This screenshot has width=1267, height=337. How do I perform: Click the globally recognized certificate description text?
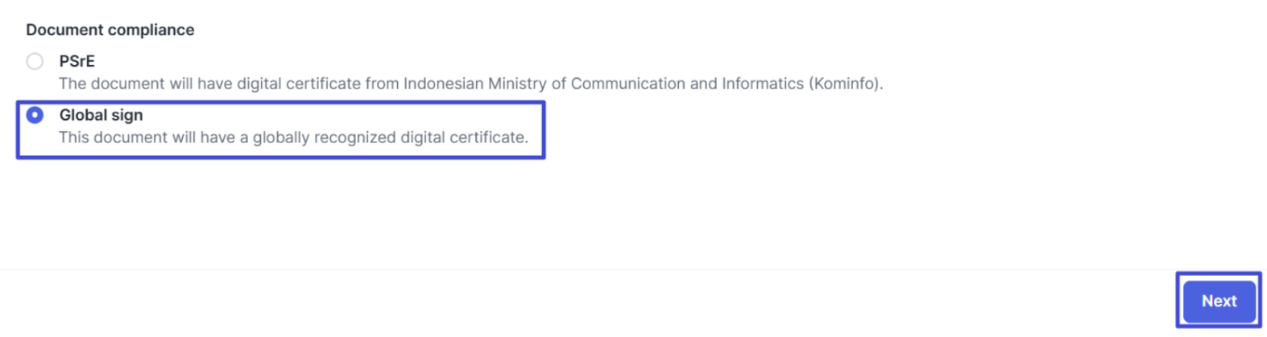click(293, 138)
